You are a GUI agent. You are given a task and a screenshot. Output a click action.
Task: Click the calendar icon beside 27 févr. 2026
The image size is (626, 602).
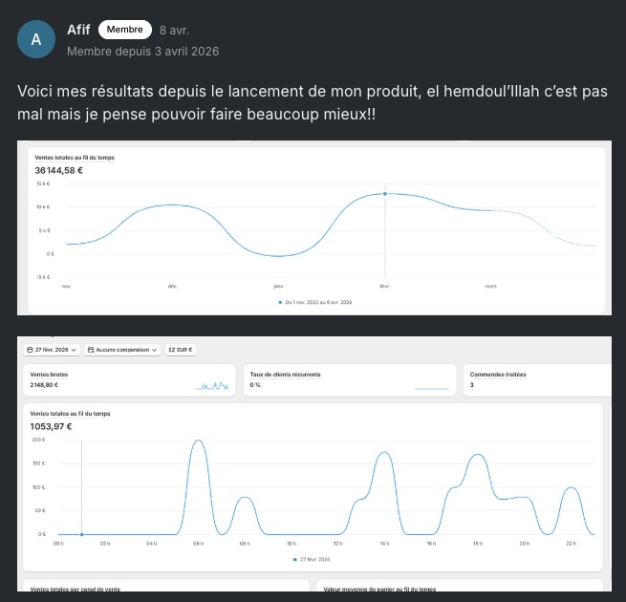click(x=30, y=350)
